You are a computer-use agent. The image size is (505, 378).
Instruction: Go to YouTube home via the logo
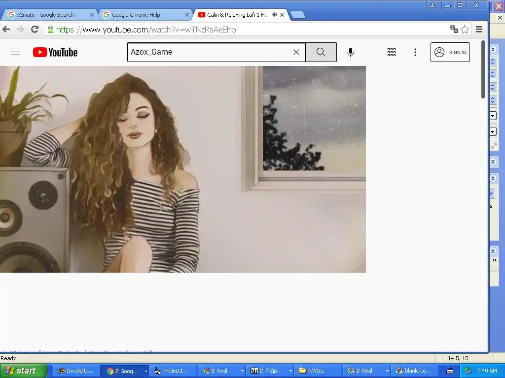click(x=55, y=52)
